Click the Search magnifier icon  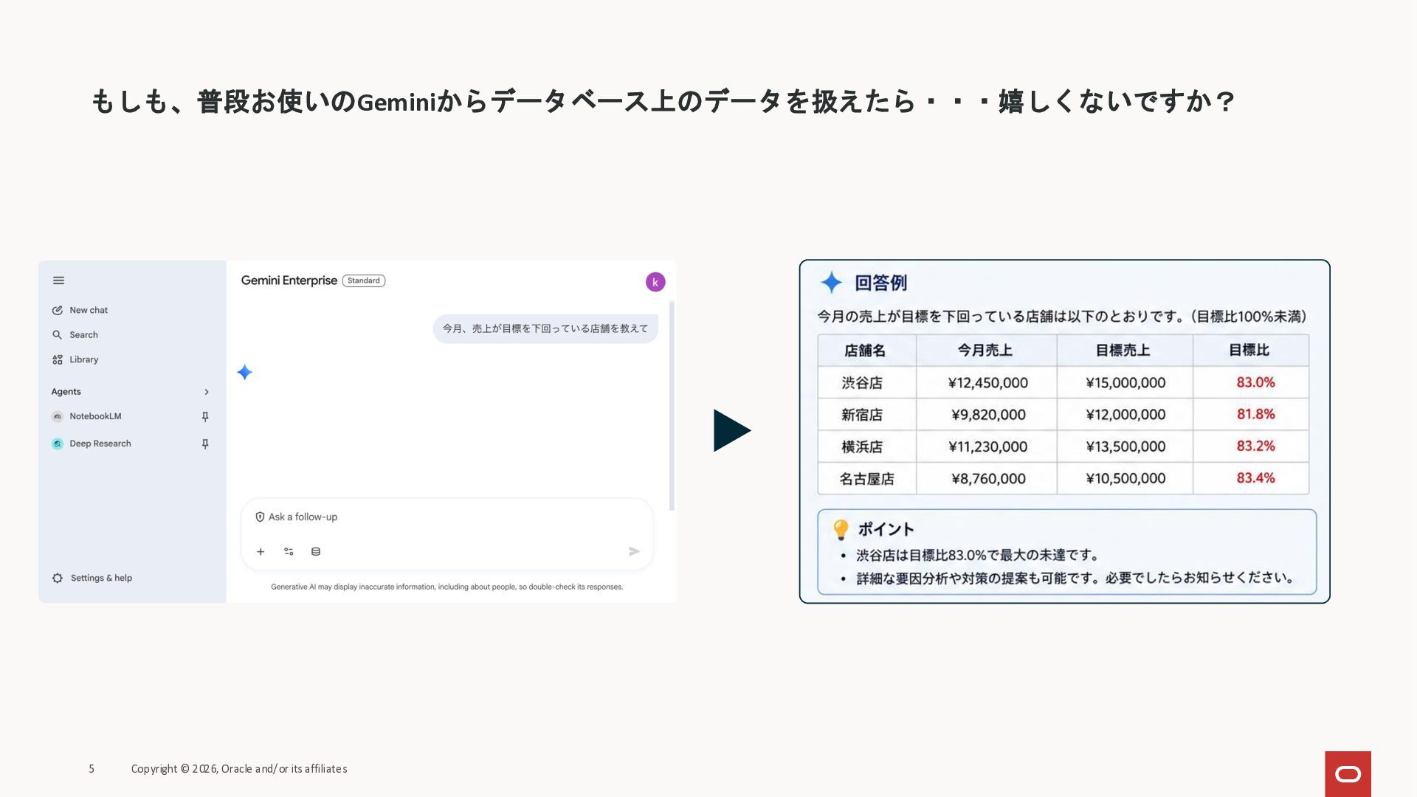pyautogui.click(x=57, y=335)
